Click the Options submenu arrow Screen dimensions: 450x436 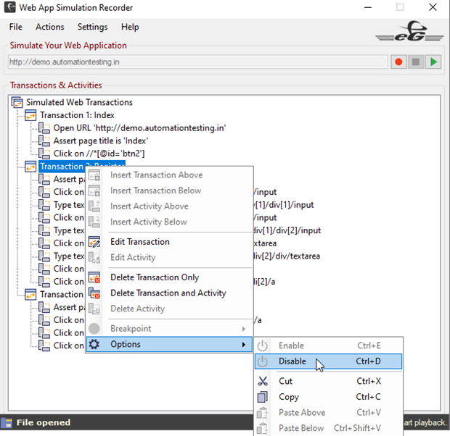coord(244,344)
